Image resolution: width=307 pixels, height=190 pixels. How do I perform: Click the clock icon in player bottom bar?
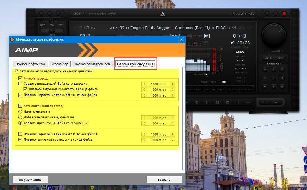(197, 102)
